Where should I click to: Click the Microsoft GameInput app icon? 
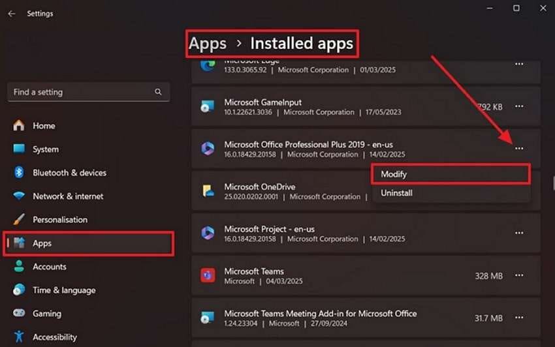208,106
